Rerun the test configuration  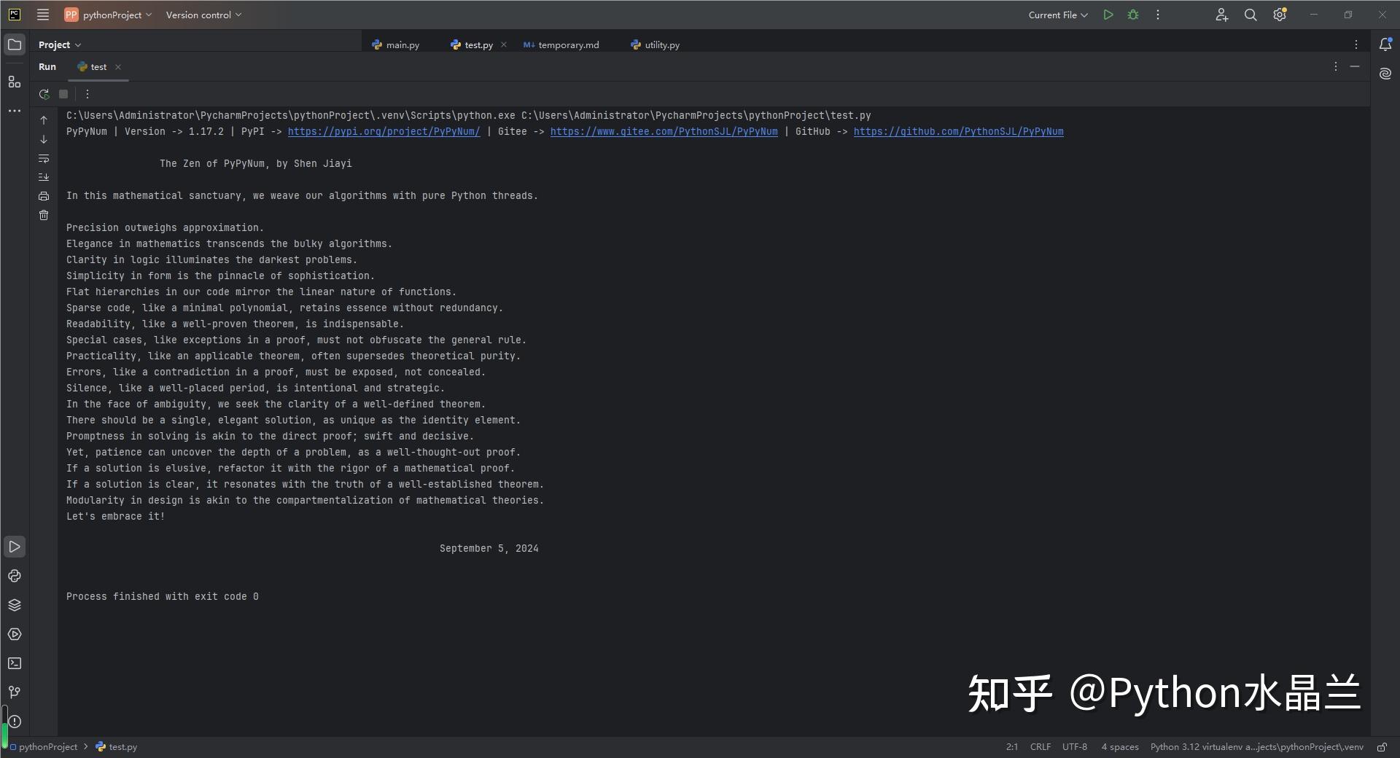[x=44, y=94]
